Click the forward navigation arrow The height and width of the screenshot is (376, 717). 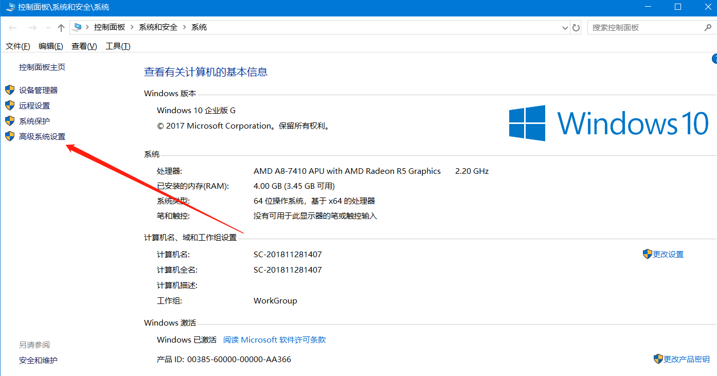(x=32, y=28)
